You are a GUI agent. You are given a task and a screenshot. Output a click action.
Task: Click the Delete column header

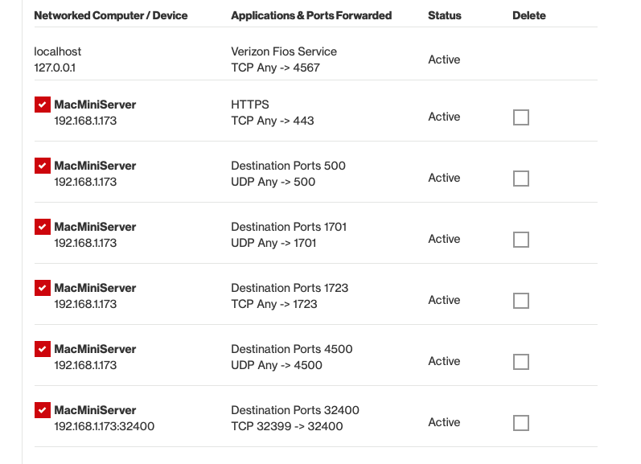tap(529, 15)
